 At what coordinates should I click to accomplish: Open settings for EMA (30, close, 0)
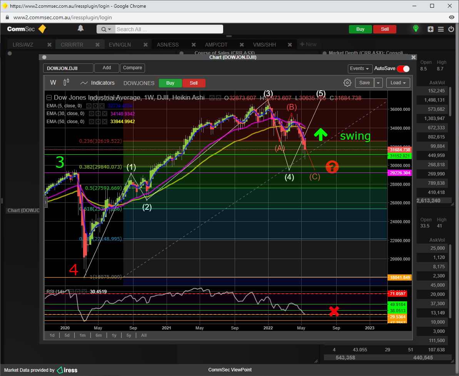[x=98, y=114]
